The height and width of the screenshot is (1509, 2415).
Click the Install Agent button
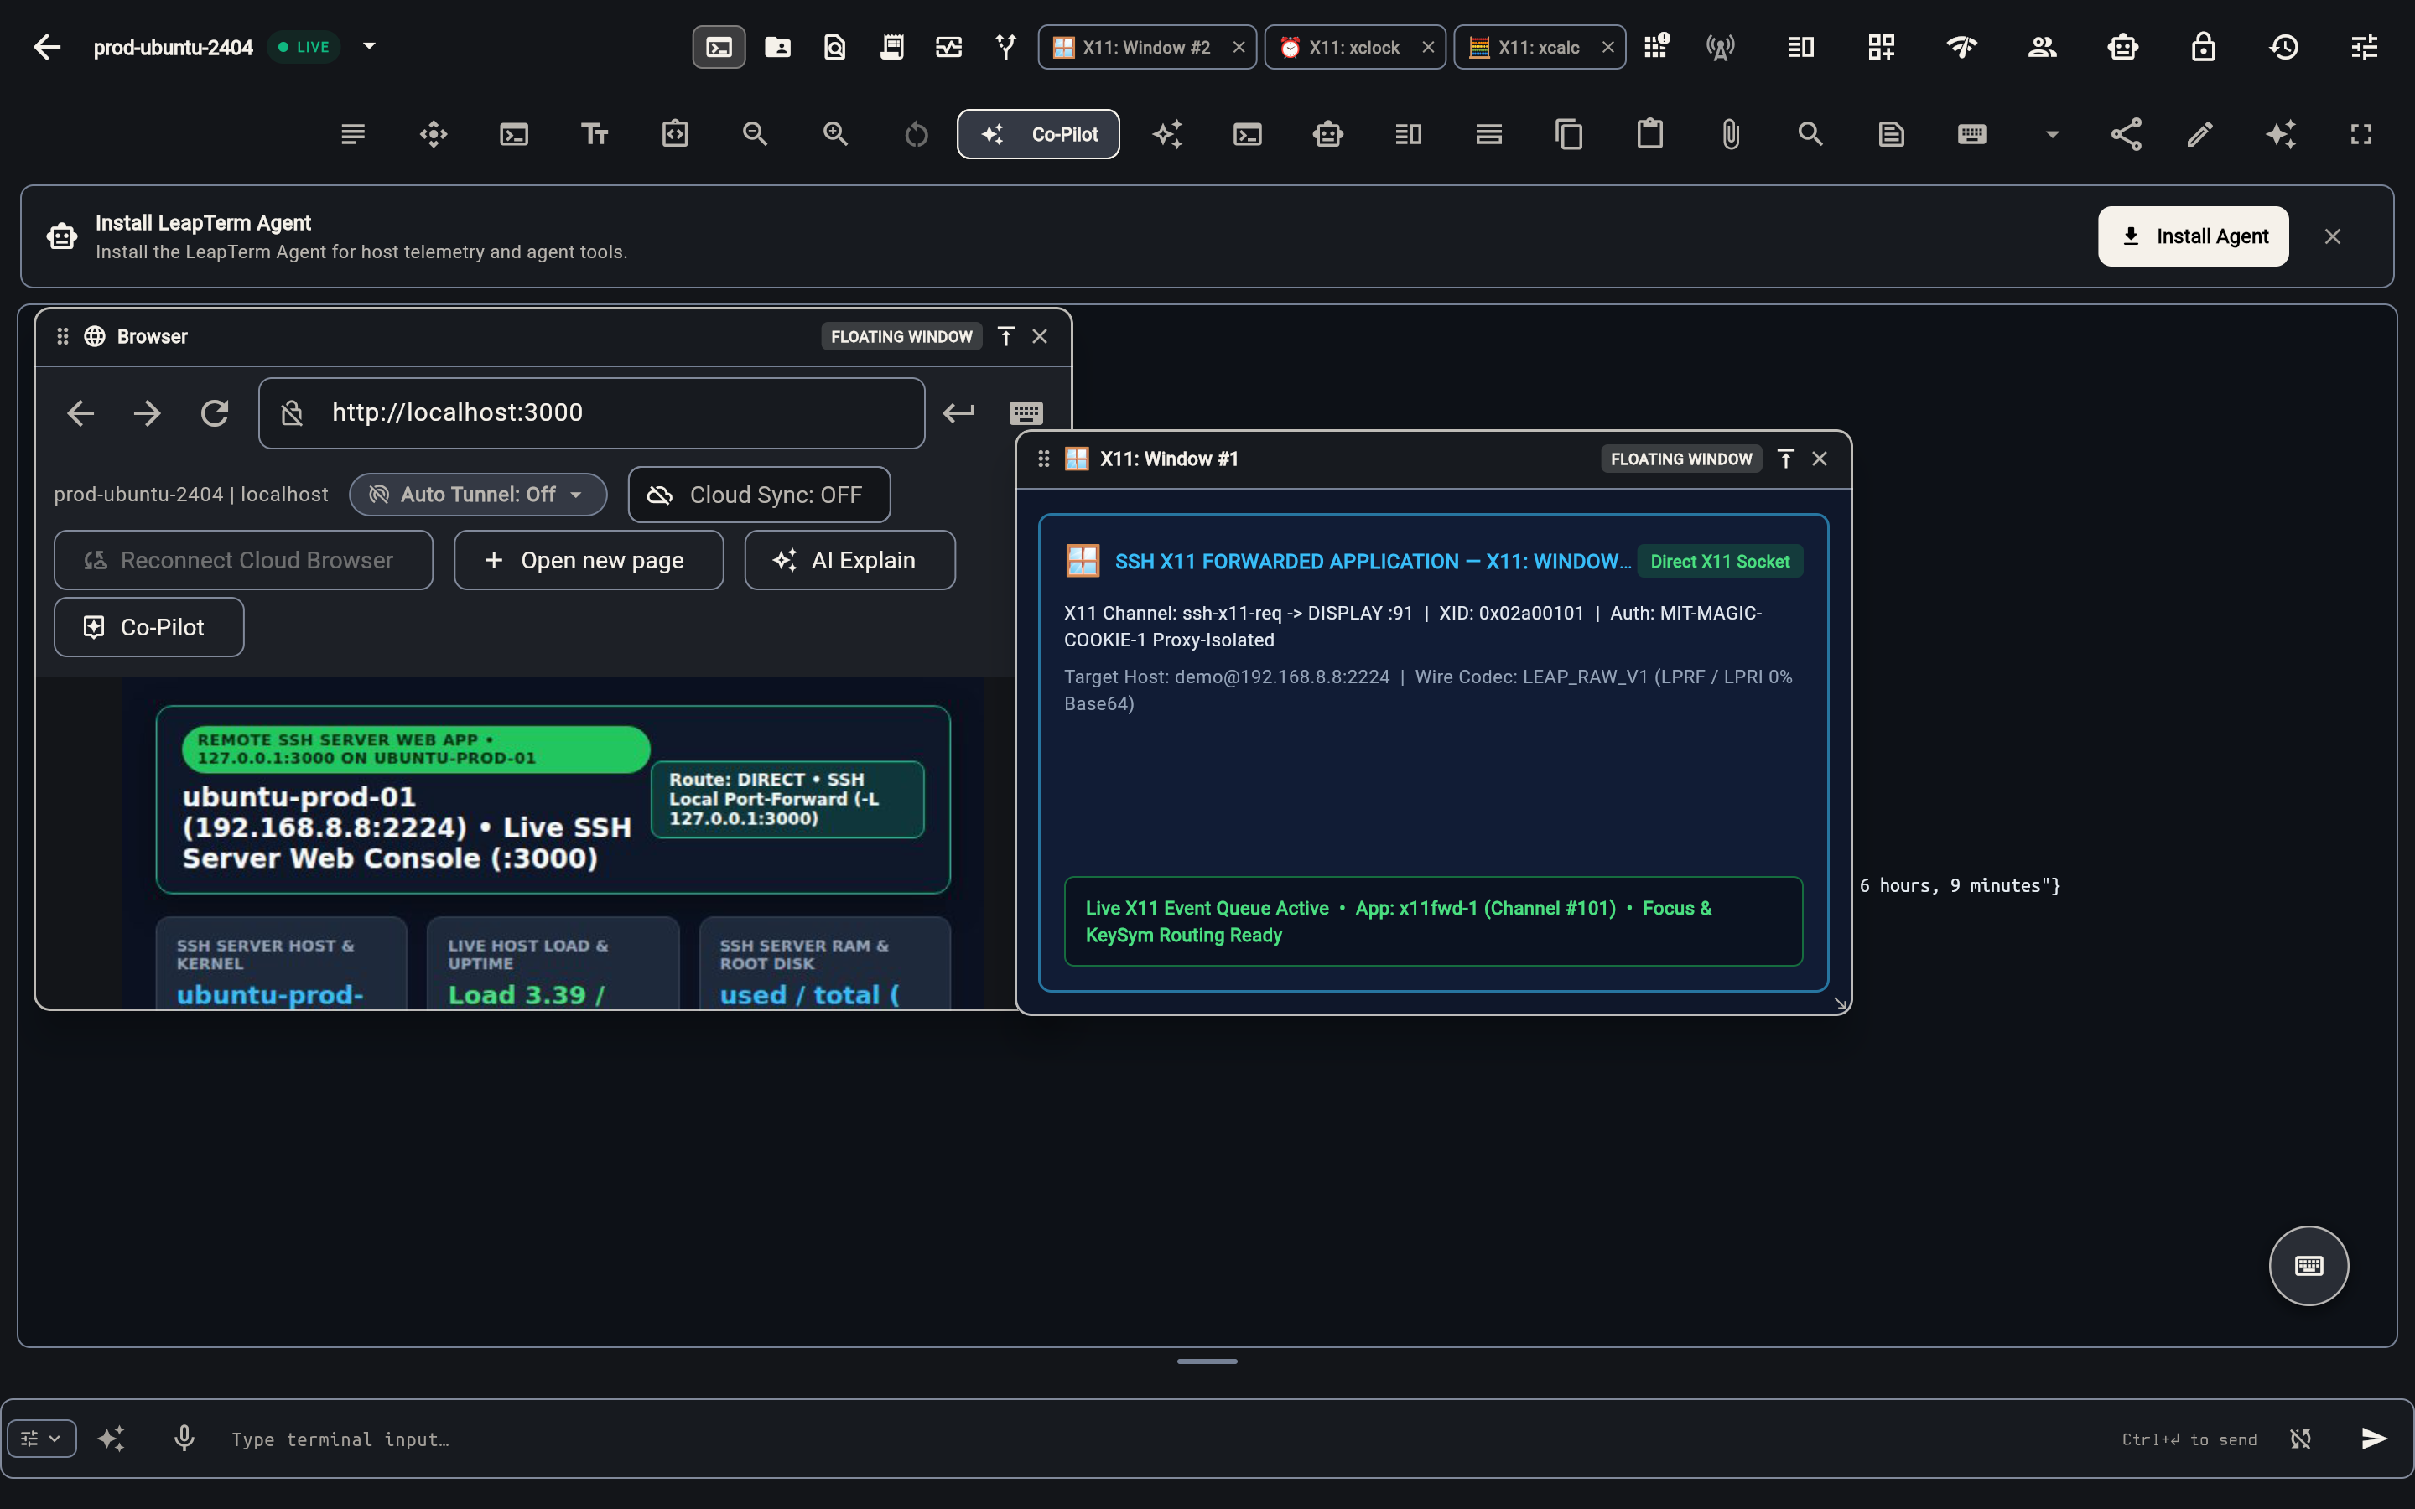[x=2193, y=236]
